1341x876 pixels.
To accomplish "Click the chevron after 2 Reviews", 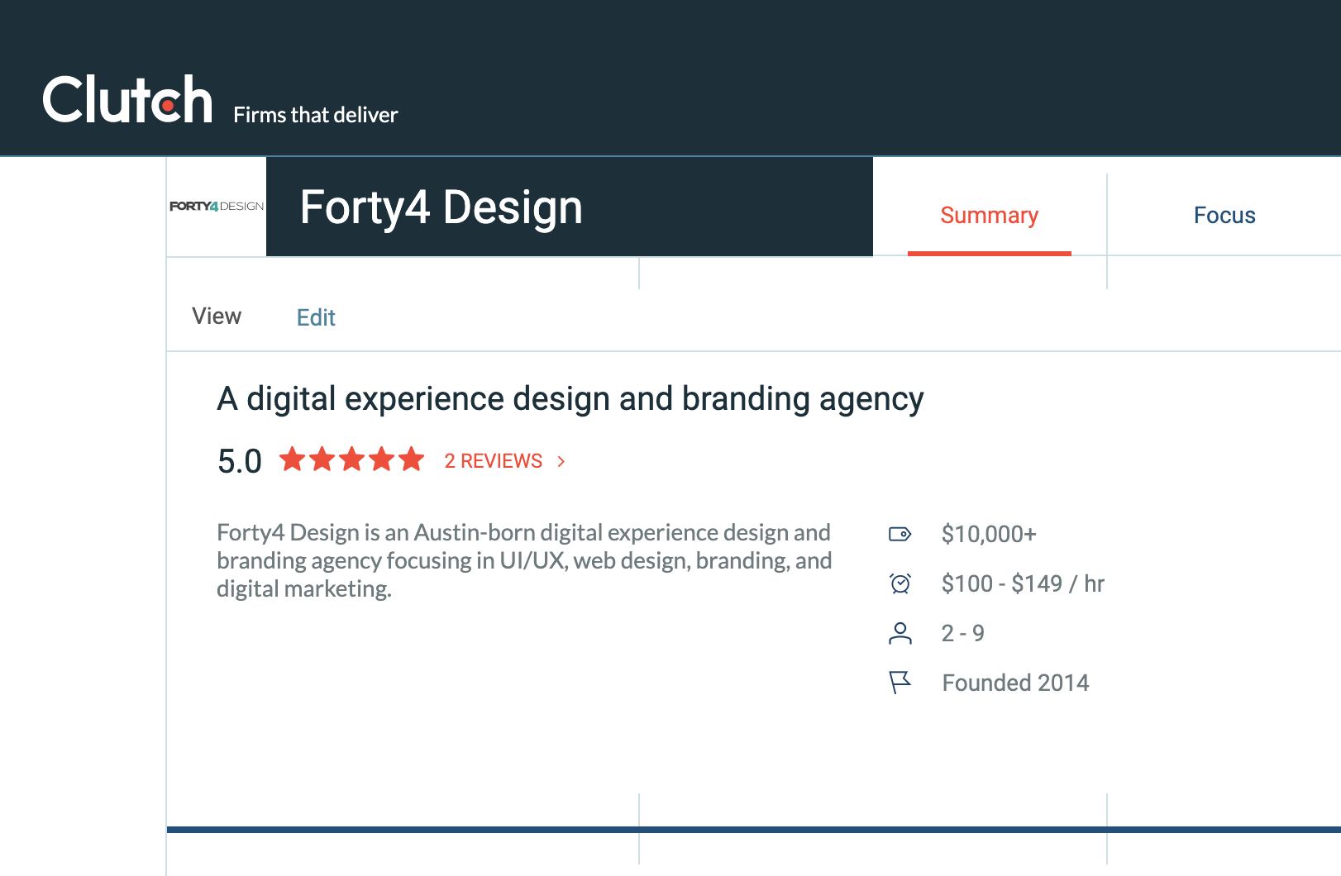I will pos(561,461).
